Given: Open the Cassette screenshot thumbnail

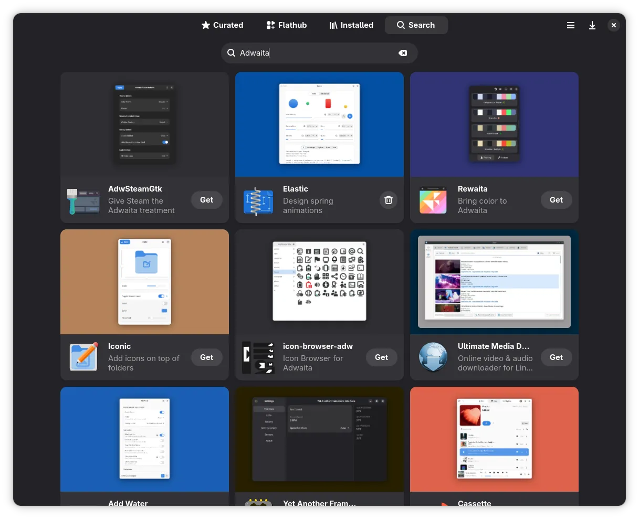Looking at the screenshot, I should 494,439.
